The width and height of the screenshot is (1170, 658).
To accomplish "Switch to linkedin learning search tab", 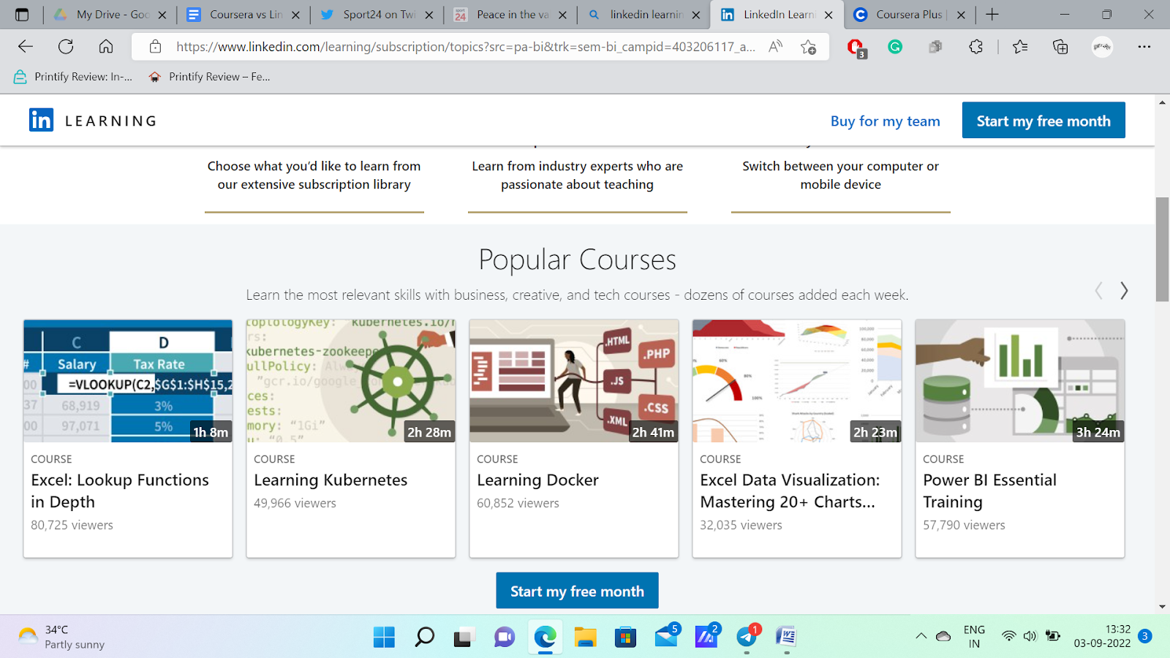I will pos(643,15).
